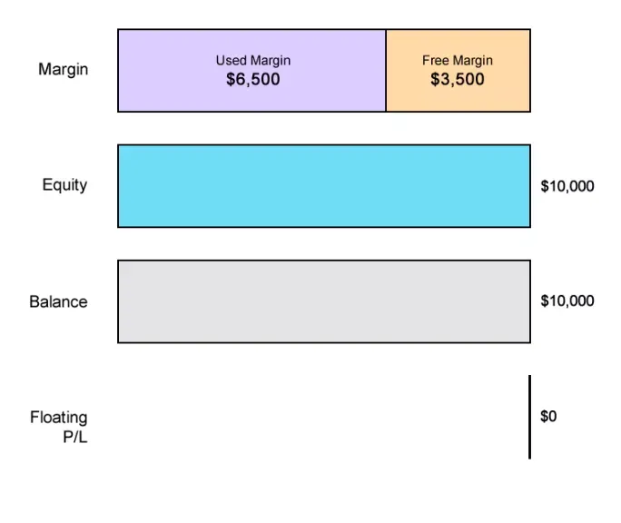Select the $6,500 used margin value
The image size is (621, 523).
click(x=253, y=80)
